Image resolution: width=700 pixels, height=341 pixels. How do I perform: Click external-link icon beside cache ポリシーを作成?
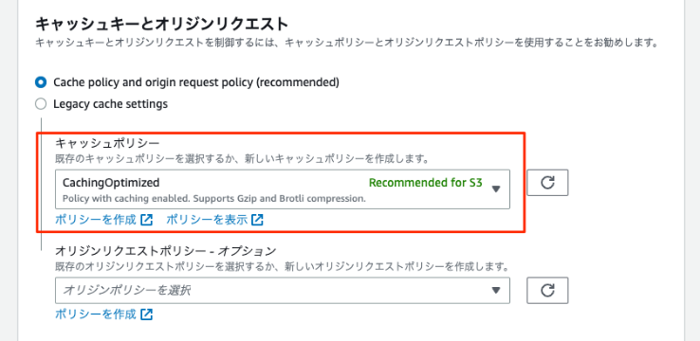click(x=146, y=220)
